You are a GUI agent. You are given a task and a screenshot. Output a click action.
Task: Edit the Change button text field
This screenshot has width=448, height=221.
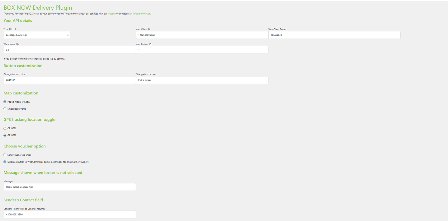pyautogui.click(x=202, y=80)
